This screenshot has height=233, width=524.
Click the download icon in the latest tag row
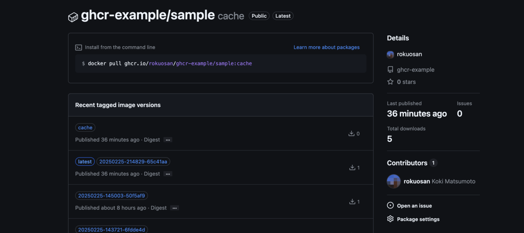click(x=352, y=167)
